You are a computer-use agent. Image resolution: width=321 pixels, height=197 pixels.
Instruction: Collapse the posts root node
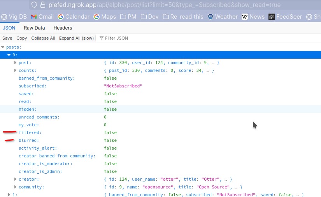[3, 47]
